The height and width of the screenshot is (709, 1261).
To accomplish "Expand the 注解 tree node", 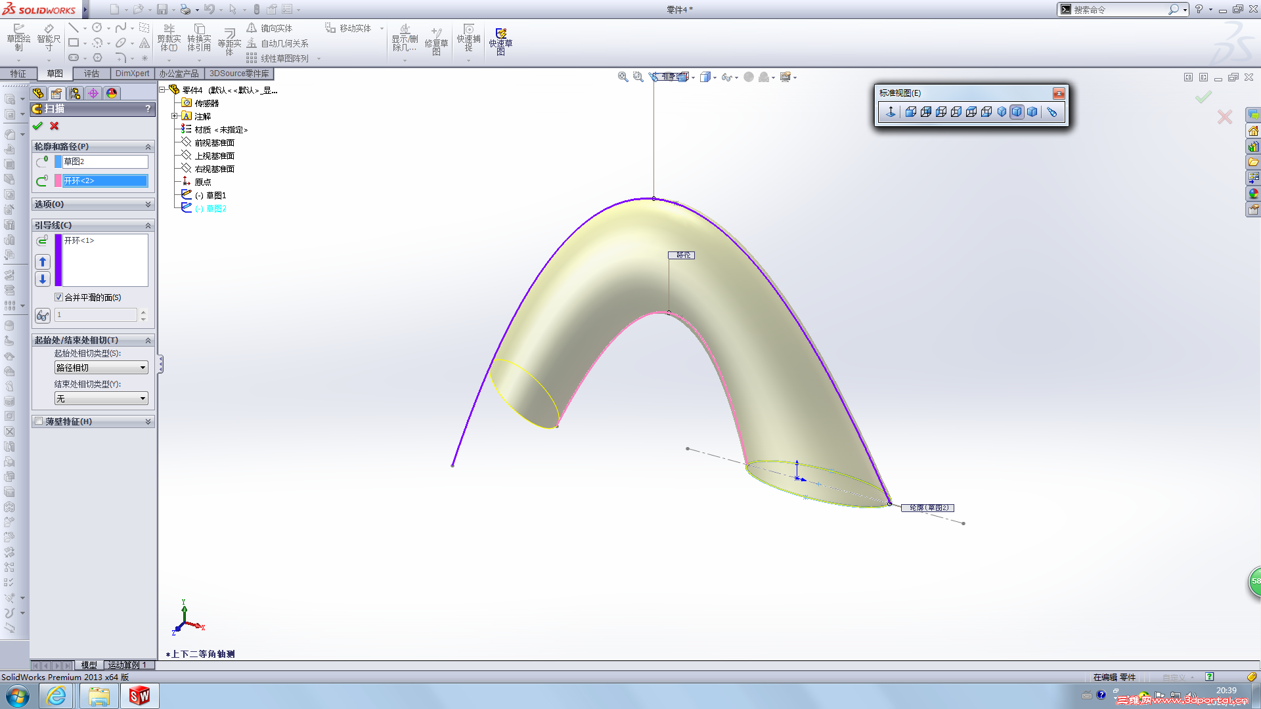I will click(175, 116).
